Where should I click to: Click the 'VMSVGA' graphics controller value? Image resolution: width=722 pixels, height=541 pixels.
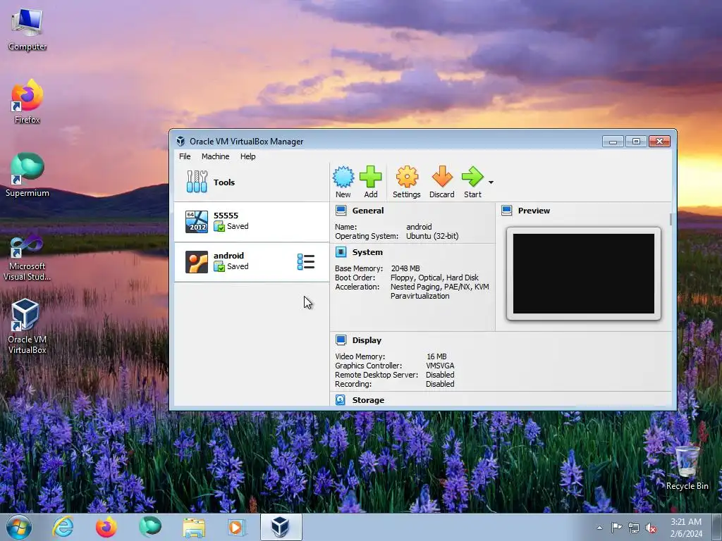[440, 366]
